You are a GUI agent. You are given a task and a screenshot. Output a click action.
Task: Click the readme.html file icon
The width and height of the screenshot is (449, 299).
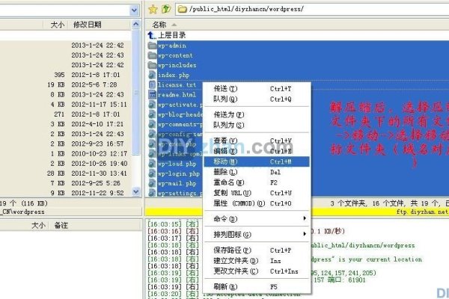(x=153, y=95)
